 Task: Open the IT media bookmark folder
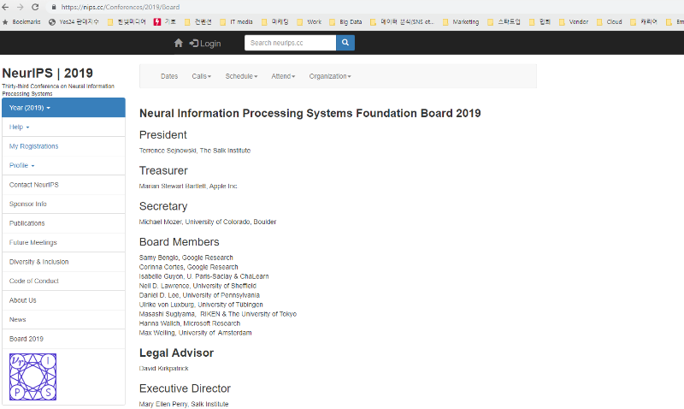click(236, 22)
